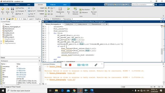Click PANORAMCA in the path bar
The width and height of the screenshot is (165, 93).
(56, 19)
